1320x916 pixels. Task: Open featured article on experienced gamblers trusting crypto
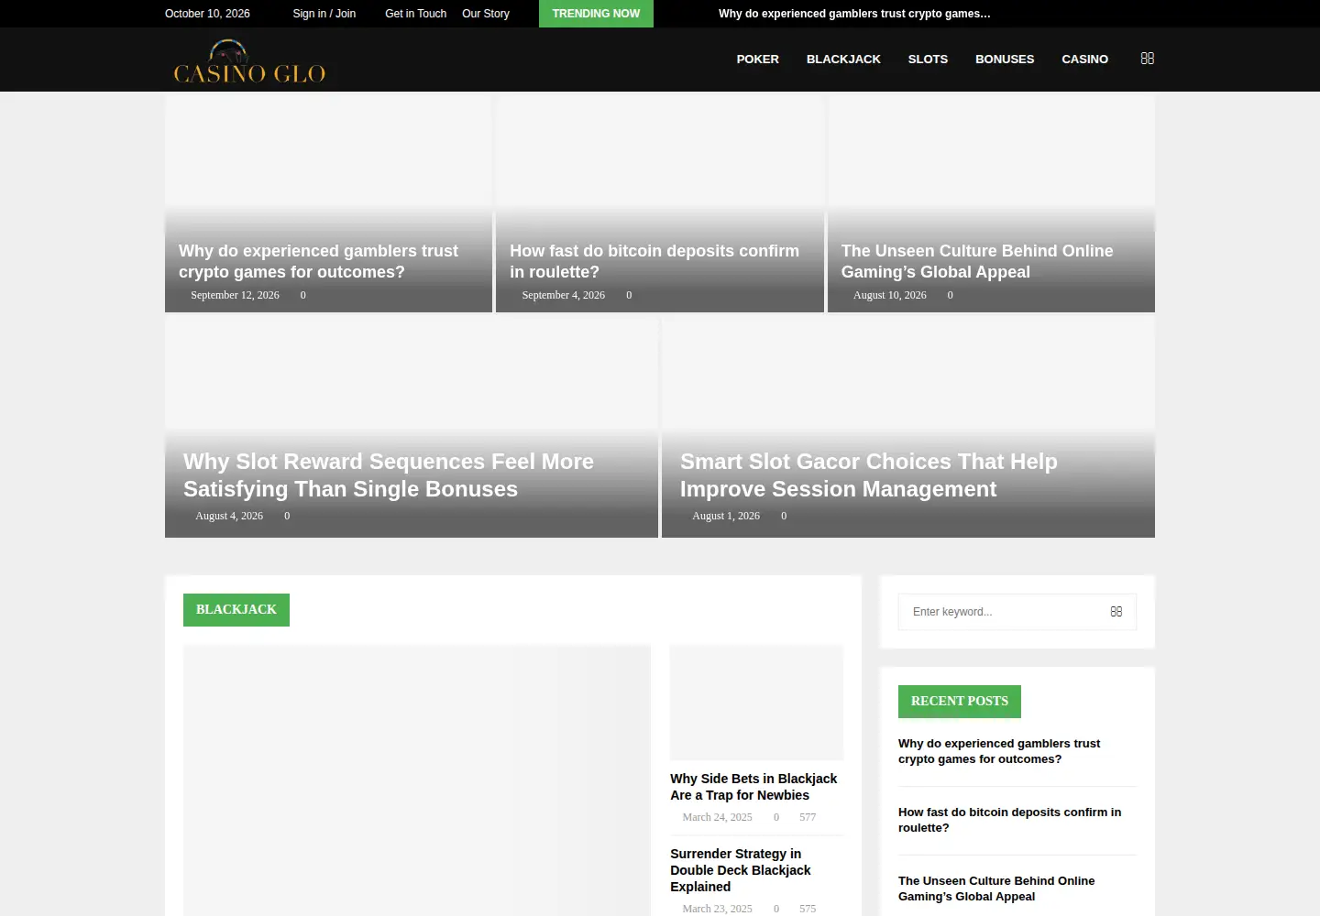pyautogui.click(x=318, y=261)
